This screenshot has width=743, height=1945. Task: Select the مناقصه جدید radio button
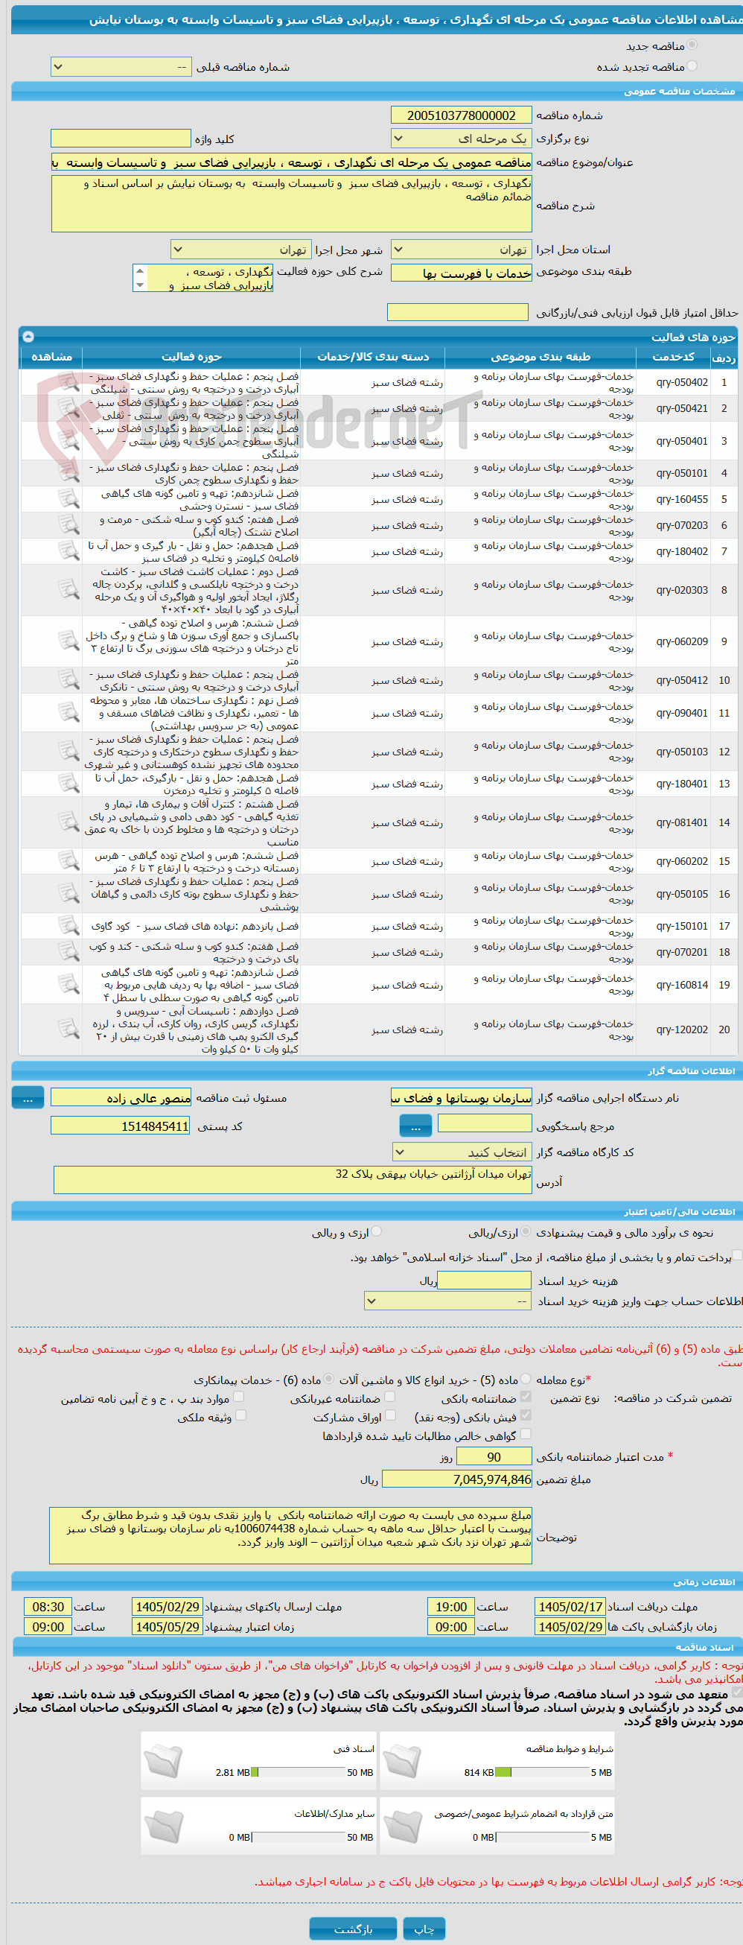tap(692, 45)
